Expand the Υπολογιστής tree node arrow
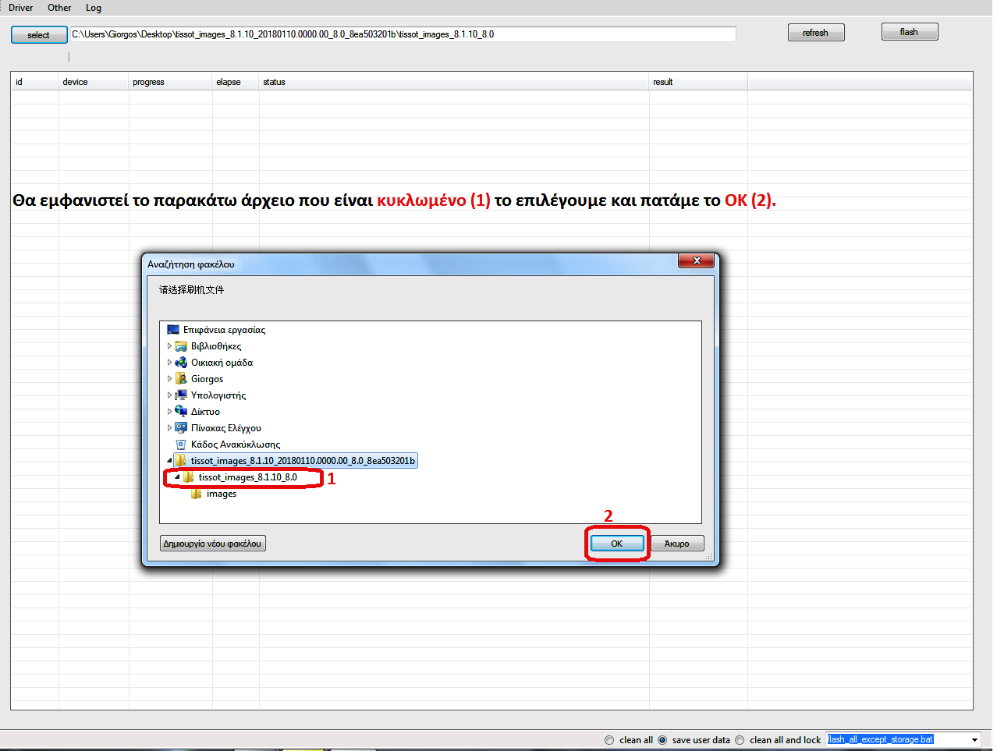The width and height of the screenshot is (997, 751). point(169,395)
